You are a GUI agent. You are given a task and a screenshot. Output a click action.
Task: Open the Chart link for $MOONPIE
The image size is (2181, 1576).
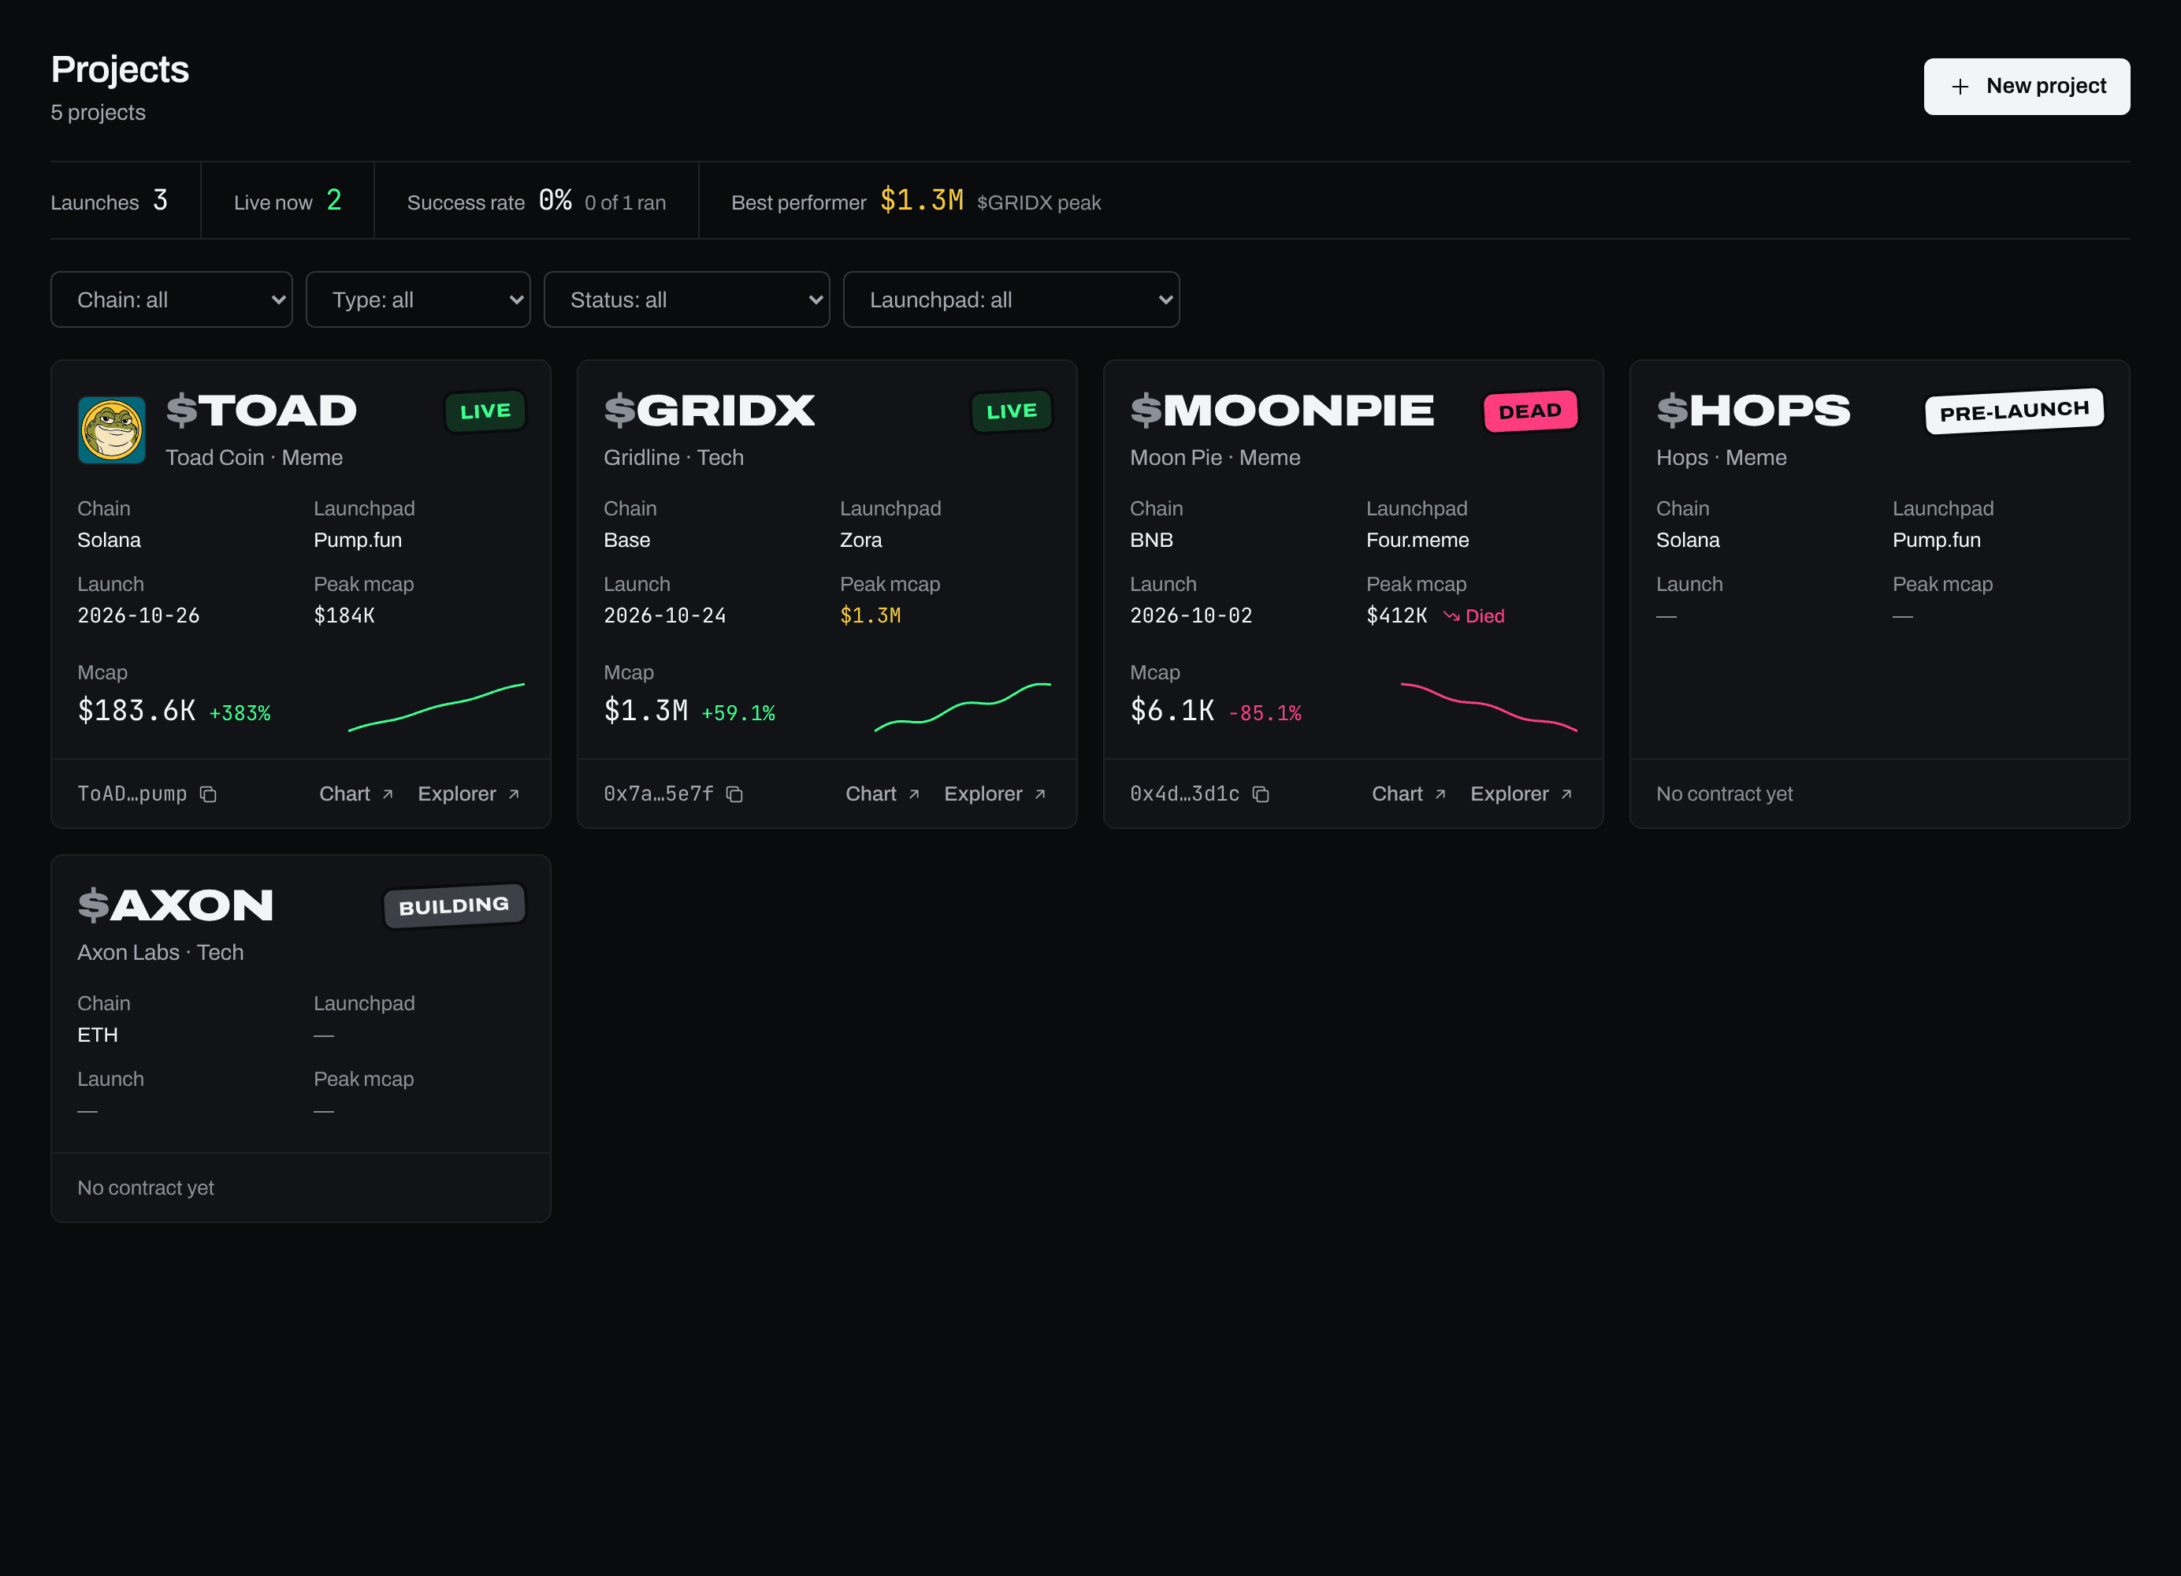(x=1409, y=794)
